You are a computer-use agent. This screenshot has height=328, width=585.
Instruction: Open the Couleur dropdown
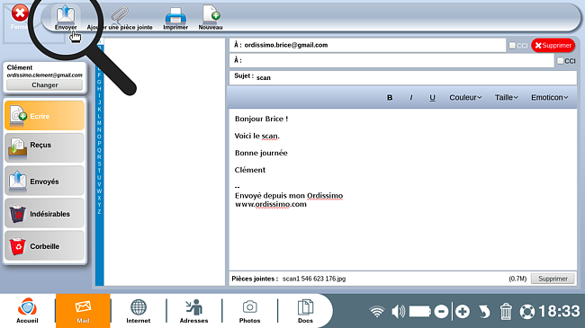coord(465,98)
